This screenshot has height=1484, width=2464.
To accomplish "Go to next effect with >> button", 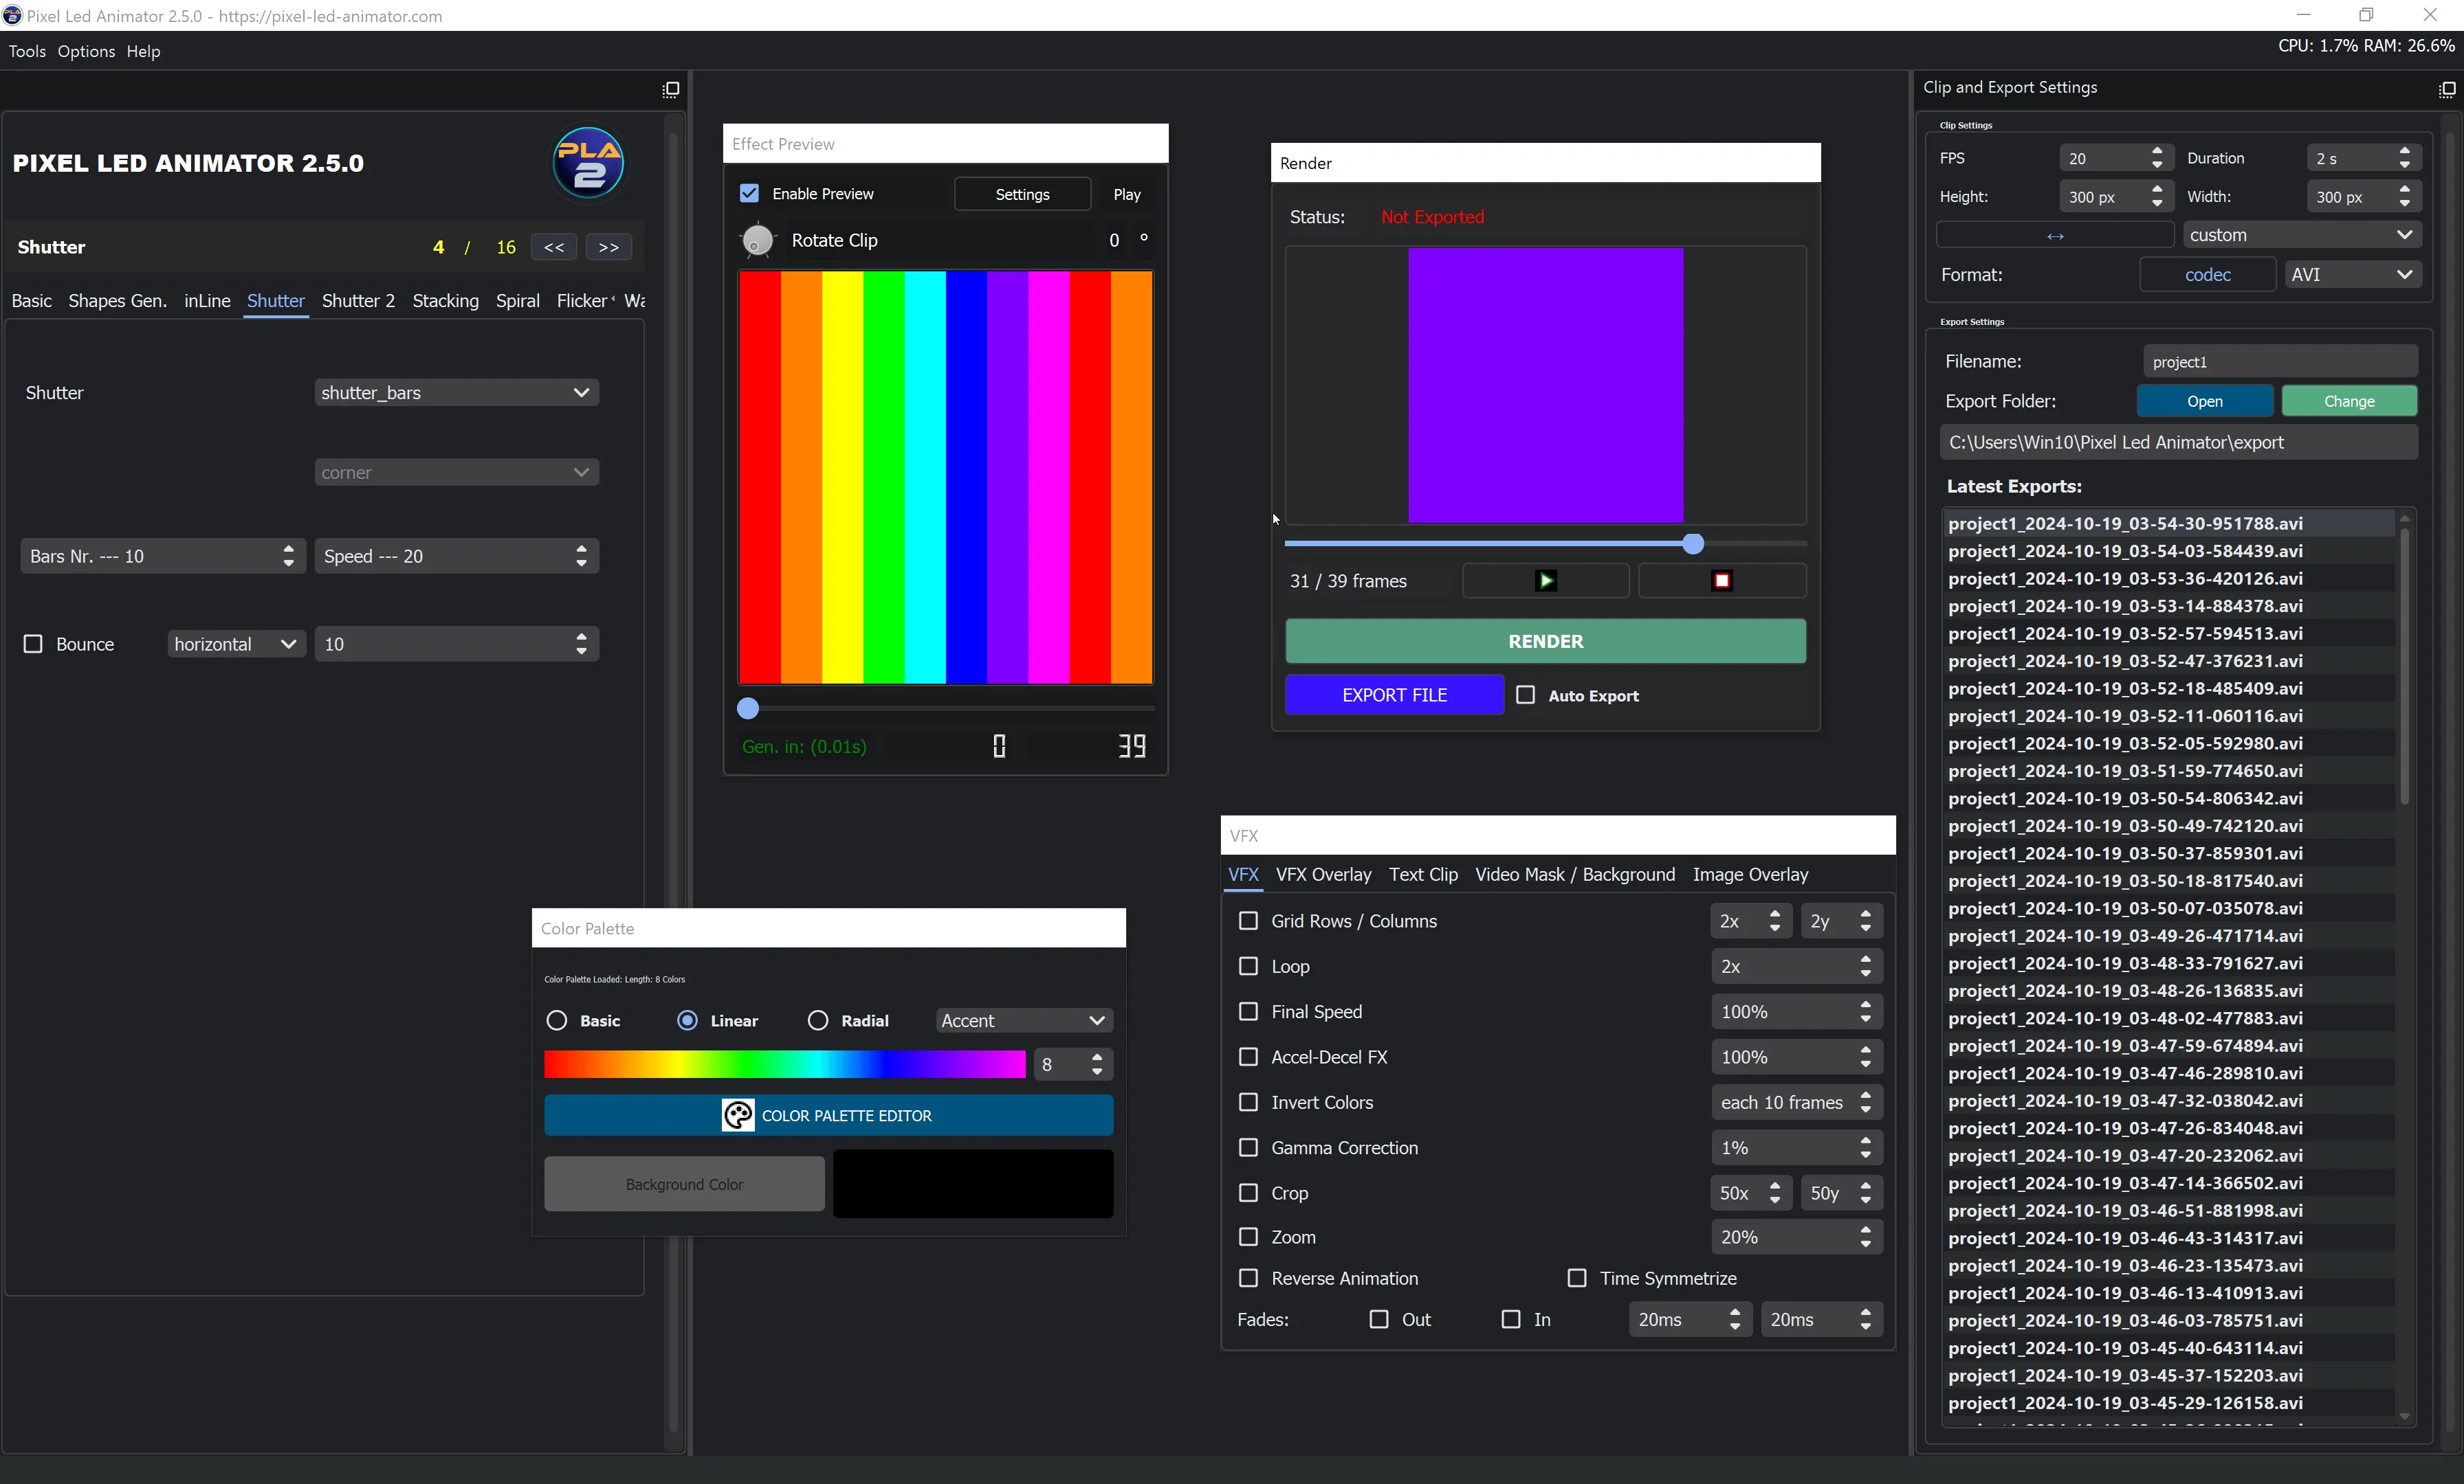I will coord(608,247).
